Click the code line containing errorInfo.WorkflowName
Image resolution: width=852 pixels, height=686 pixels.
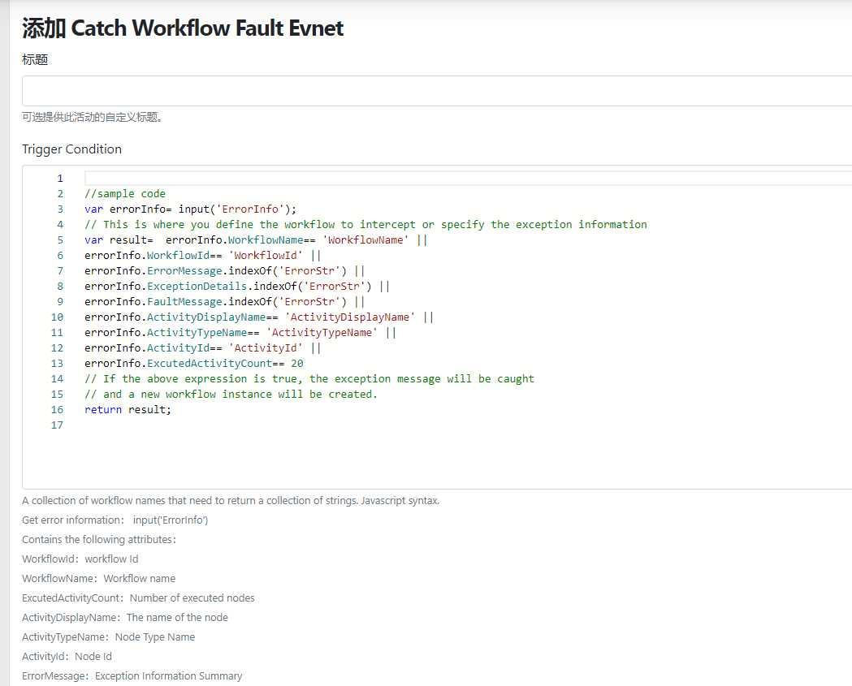256,240
